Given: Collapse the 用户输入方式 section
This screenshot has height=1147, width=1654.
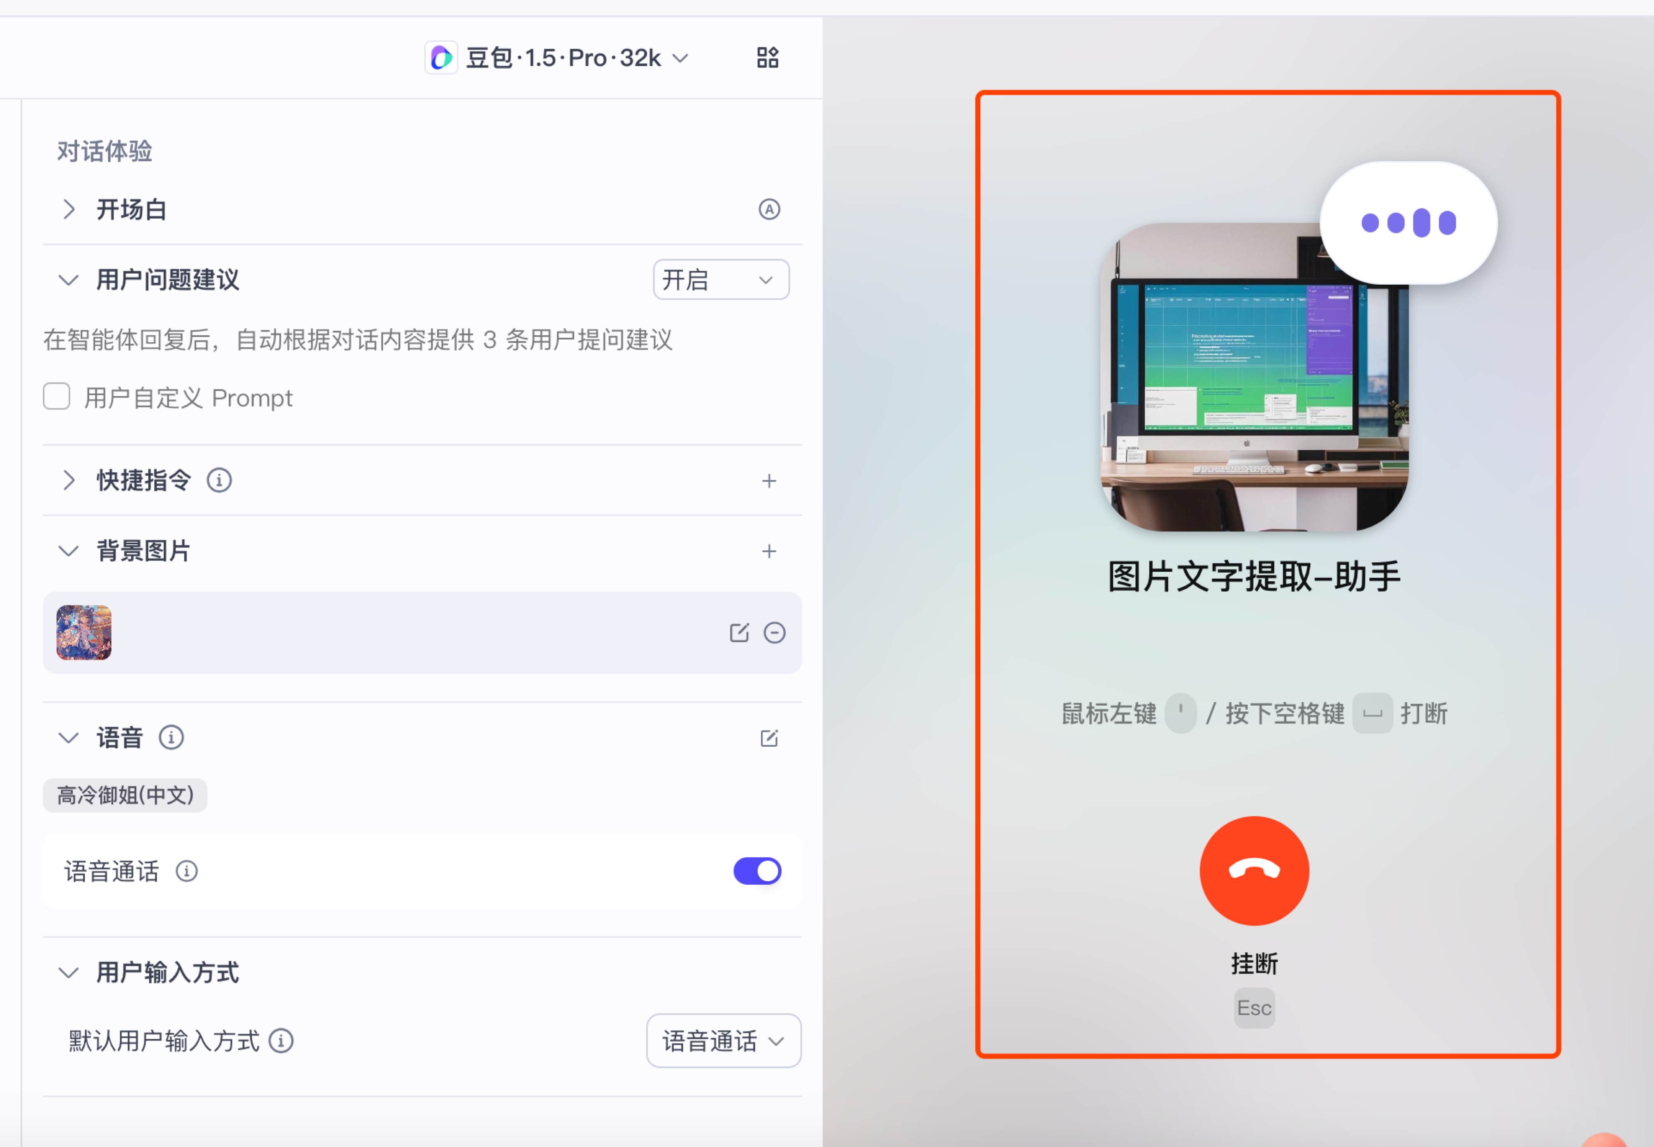Looking at the screenshot, I should coord(69,973).
